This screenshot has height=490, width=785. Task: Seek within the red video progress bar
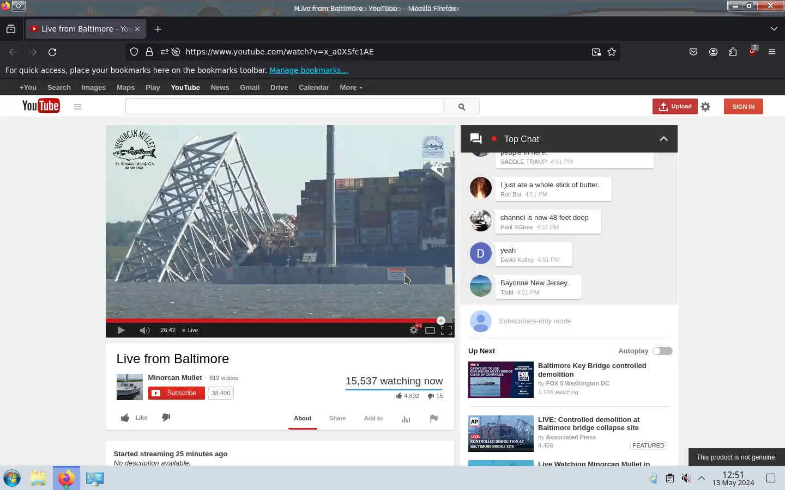click(273, 321)
